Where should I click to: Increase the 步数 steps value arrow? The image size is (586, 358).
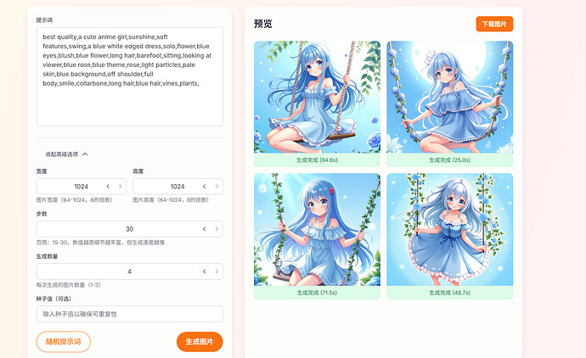[217, 229]
